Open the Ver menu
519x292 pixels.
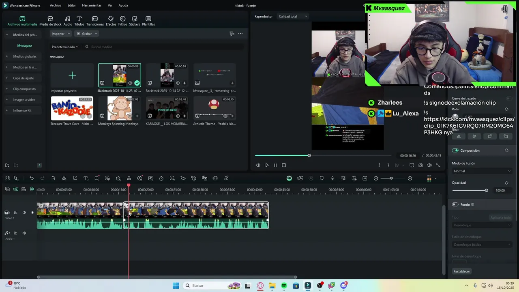[x=110, y=5]
